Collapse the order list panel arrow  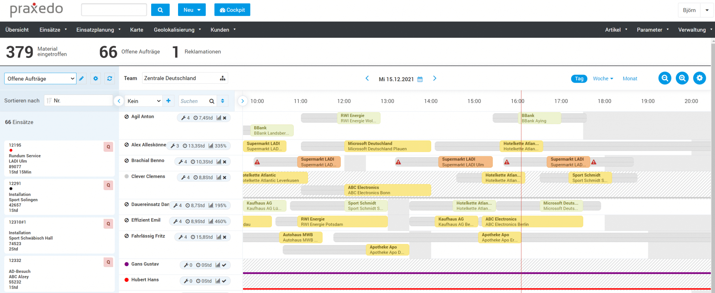point(119,101)
